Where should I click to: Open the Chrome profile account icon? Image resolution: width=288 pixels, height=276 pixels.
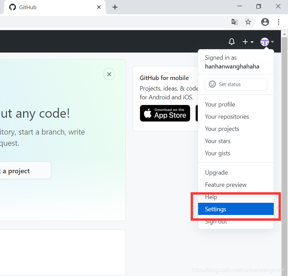(x=265, y=22)
